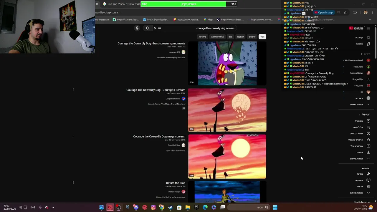Viewport: 377px width, 212px height.
Task: Select the Watched (נצפו) filter chip
Action: (x=230, y=37)
